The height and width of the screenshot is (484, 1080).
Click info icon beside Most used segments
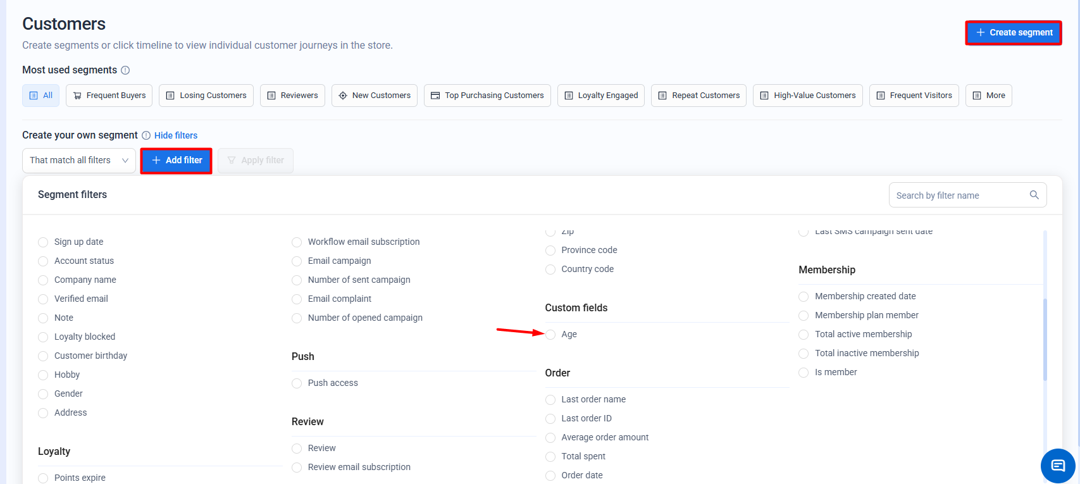pyautogui.click(x=125, y=70)
